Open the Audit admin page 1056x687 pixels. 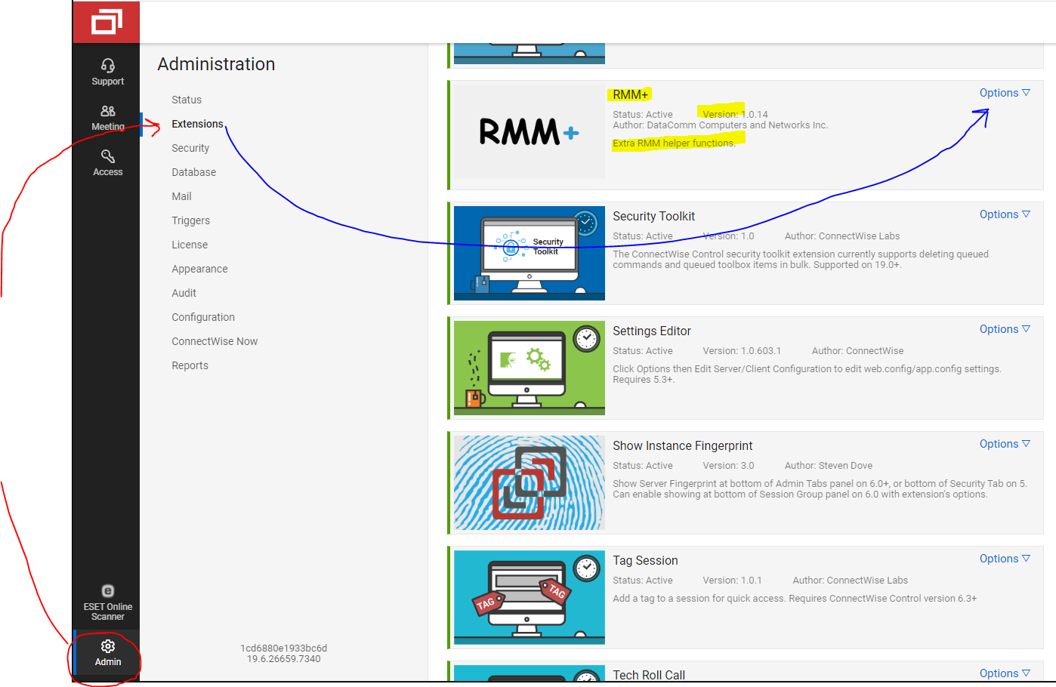(184, 293)
